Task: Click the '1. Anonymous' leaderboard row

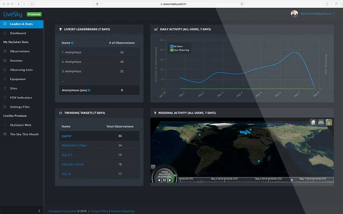Action: [x=99, y=53]
